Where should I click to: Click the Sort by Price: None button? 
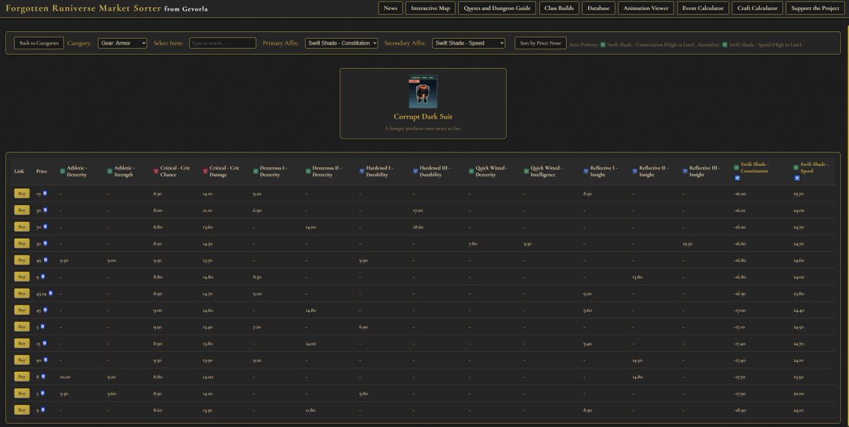pyautogui.click(x=540, y=43)
